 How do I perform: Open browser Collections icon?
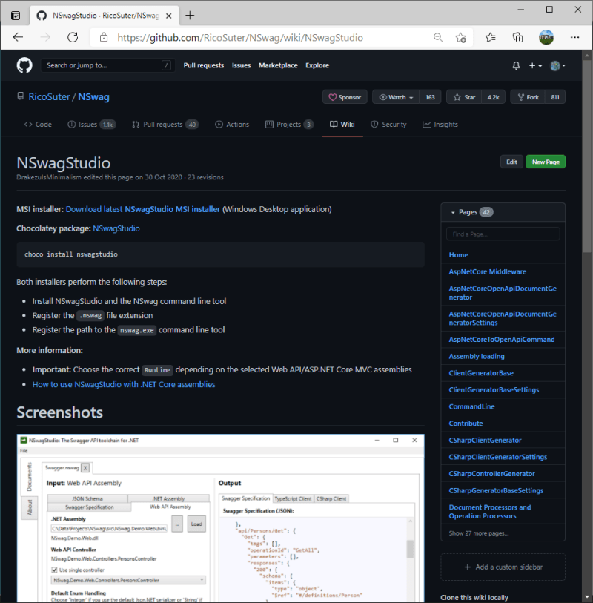pyautogui.click(x=517, y=37)
